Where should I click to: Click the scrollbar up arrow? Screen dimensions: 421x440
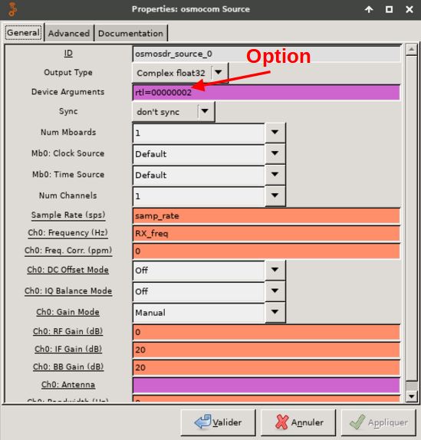[x=412, y=50]
